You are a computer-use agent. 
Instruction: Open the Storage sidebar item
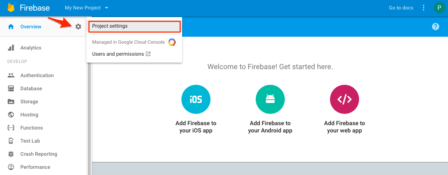[x=29, y=102]
